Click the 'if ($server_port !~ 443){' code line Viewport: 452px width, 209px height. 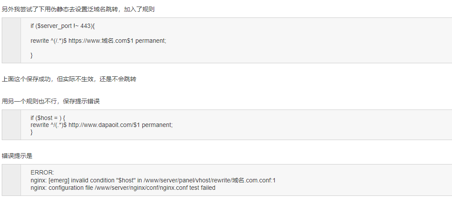(62, 26)
